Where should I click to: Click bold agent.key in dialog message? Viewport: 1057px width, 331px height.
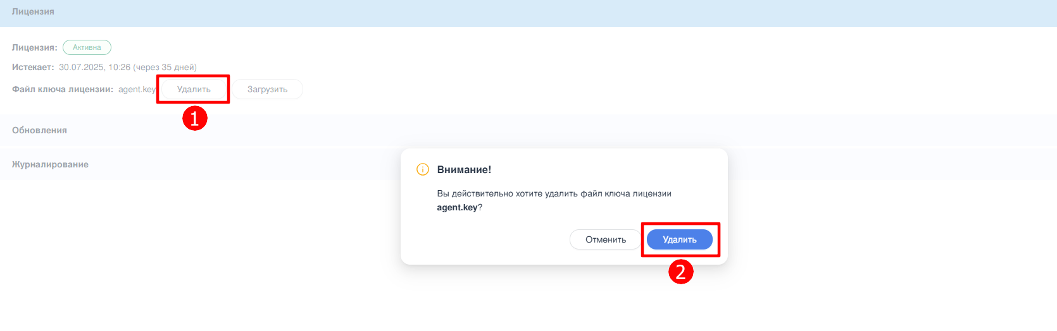click(457, 207)
